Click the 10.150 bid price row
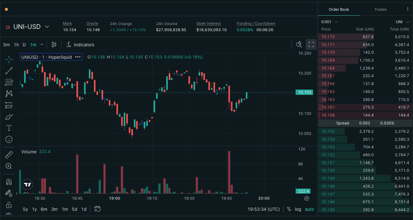This screenshot has height=220, width=413. [365, 171]
